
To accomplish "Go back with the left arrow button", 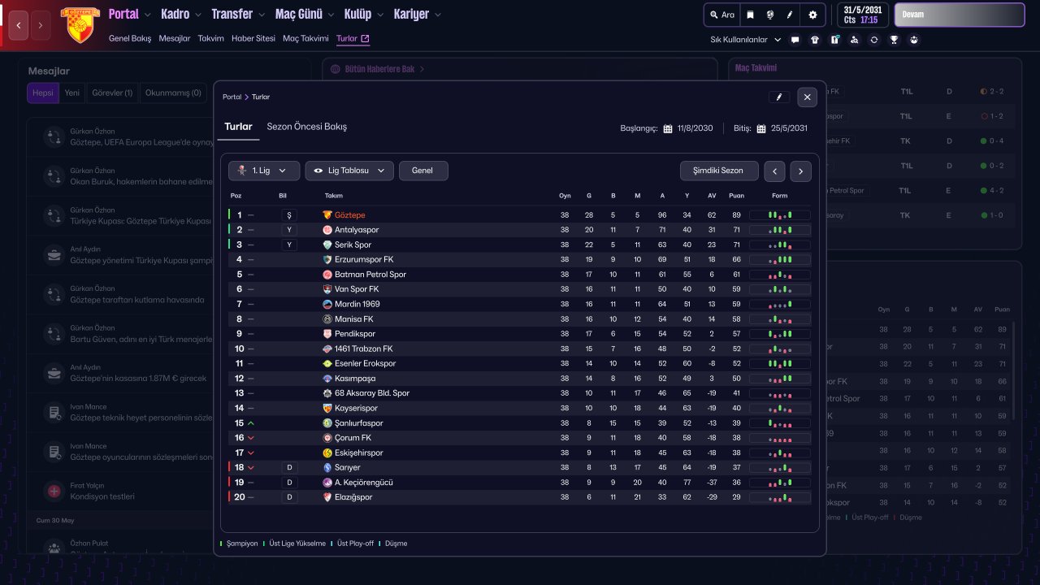I will point(19,25).
